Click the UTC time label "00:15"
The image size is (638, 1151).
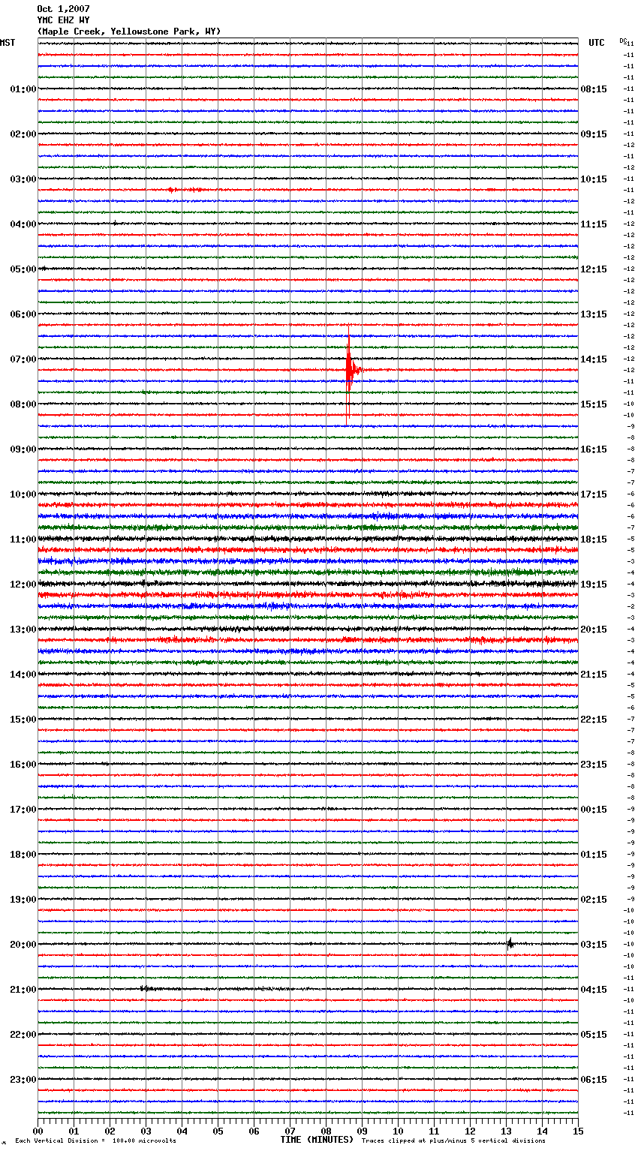tap(594, 810)
